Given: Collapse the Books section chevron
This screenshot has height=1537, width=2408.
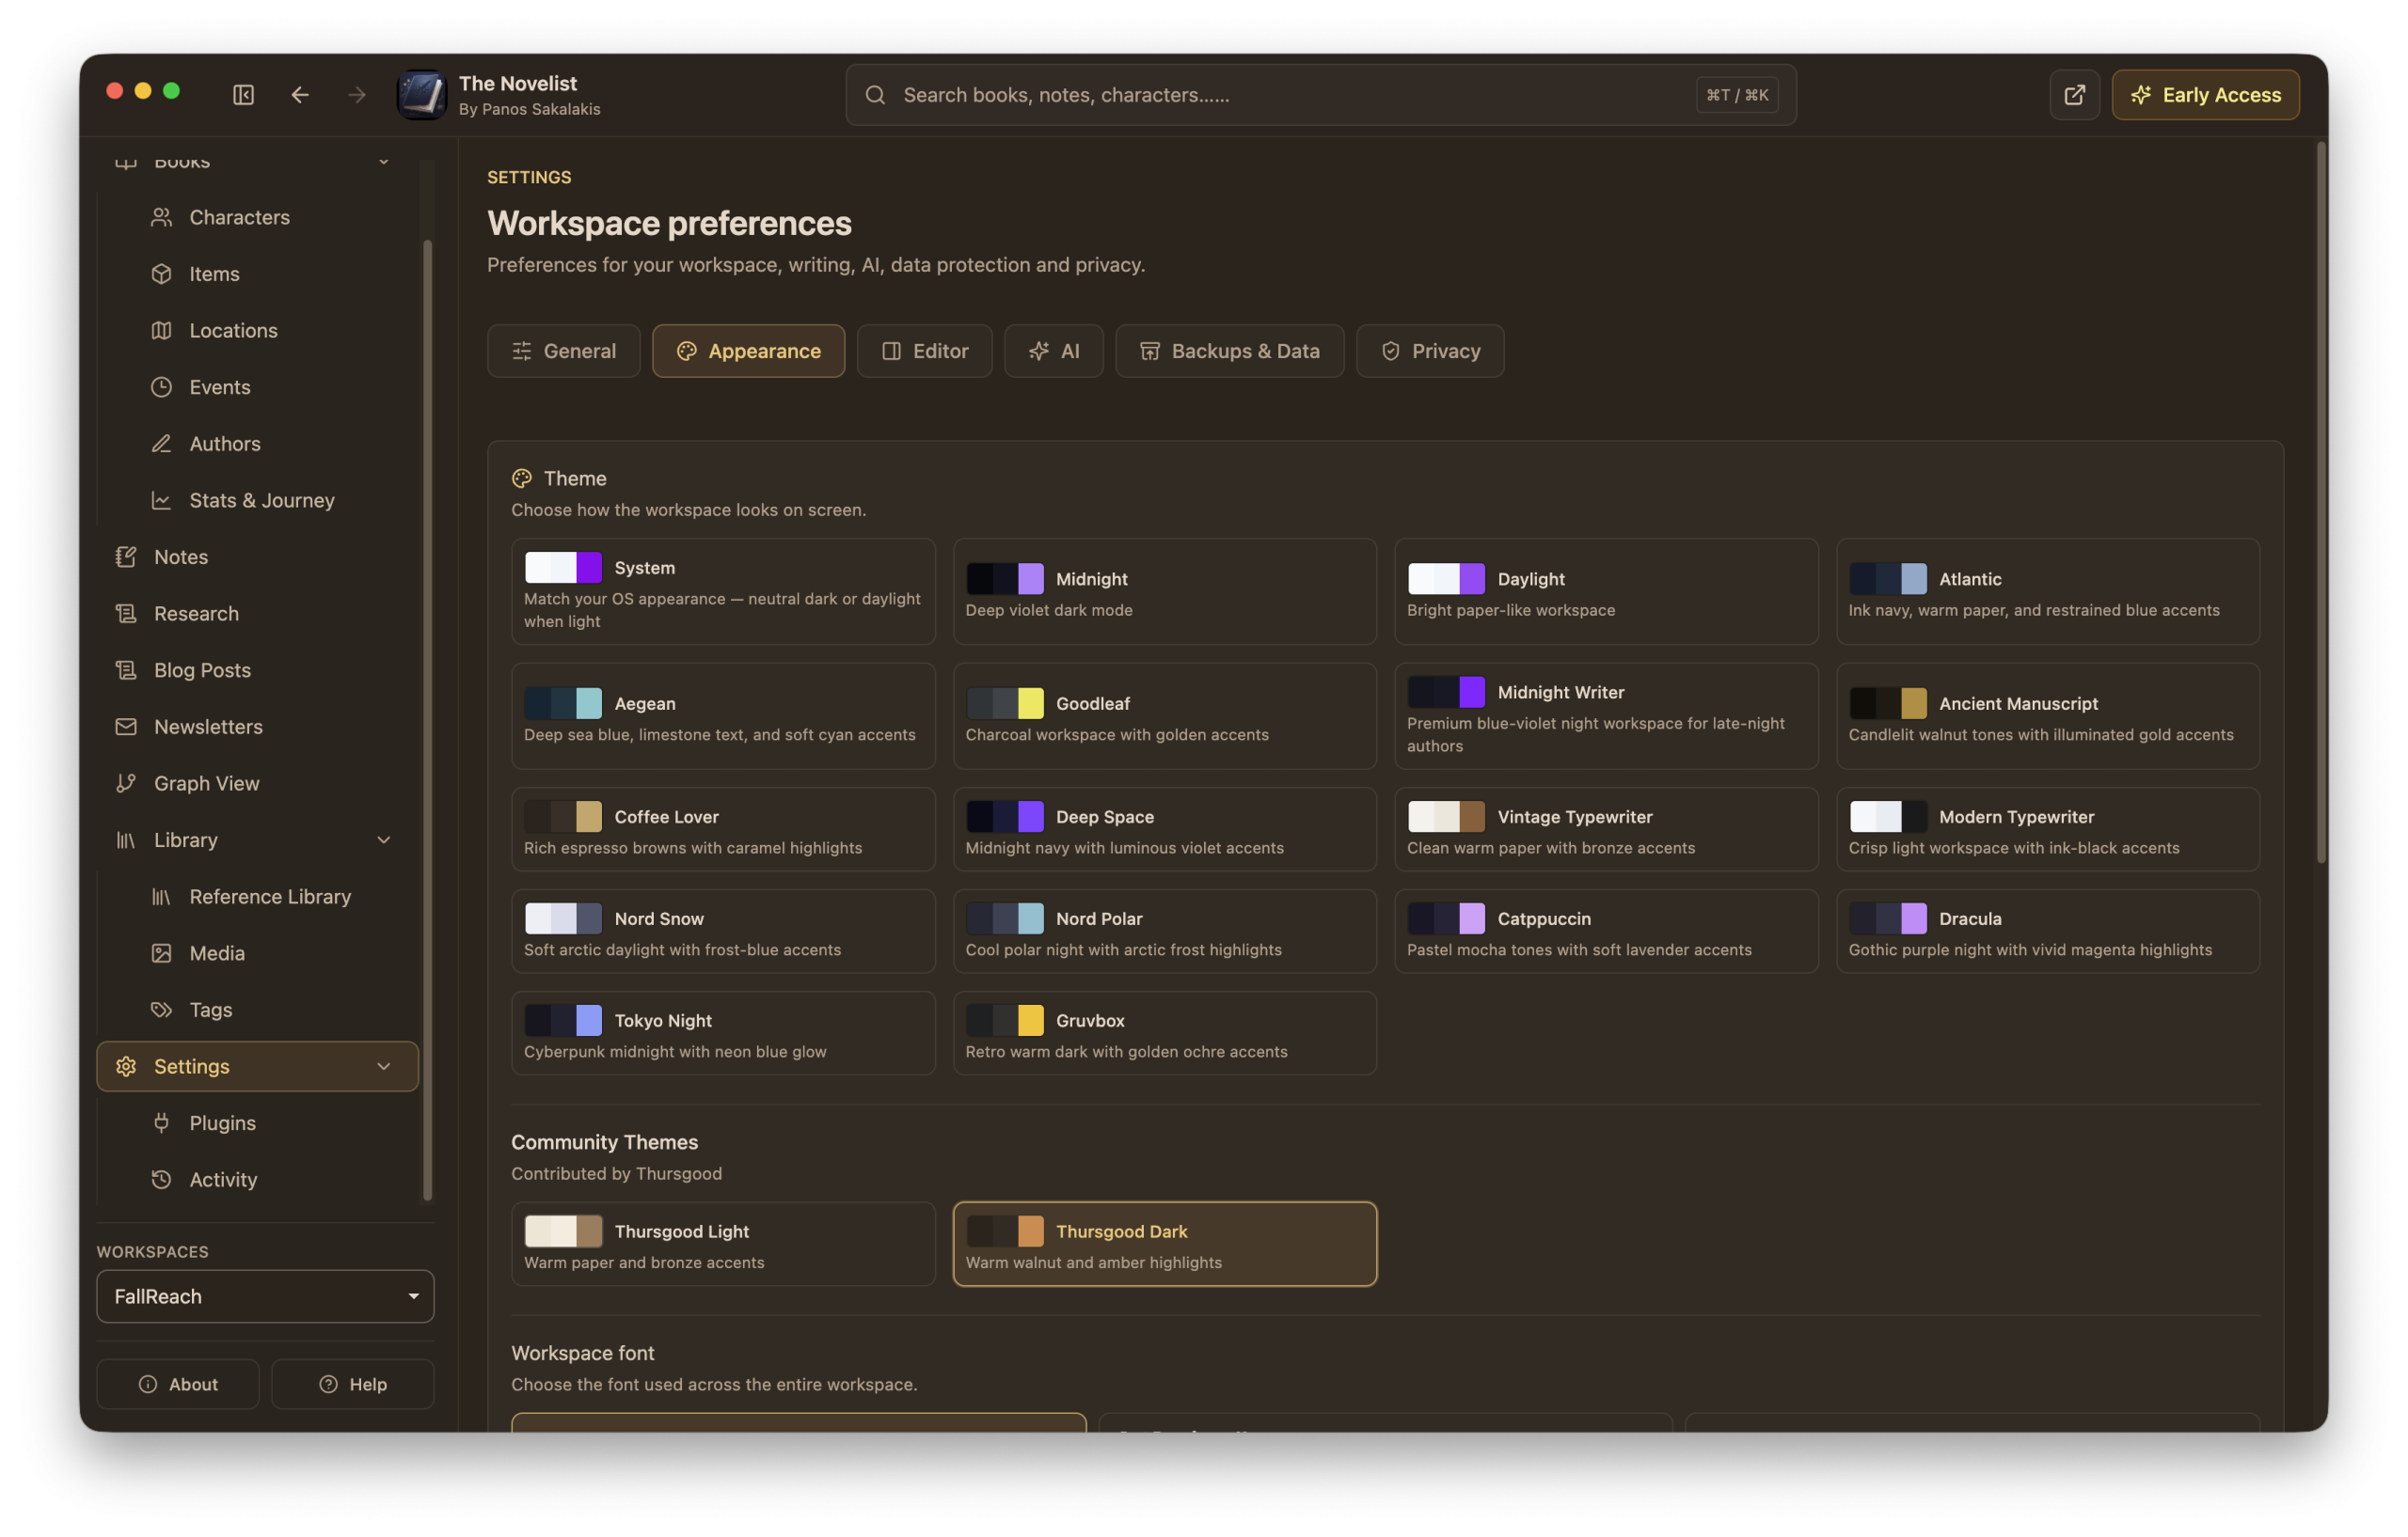Looking at the screenshot, I should point(384,161).
